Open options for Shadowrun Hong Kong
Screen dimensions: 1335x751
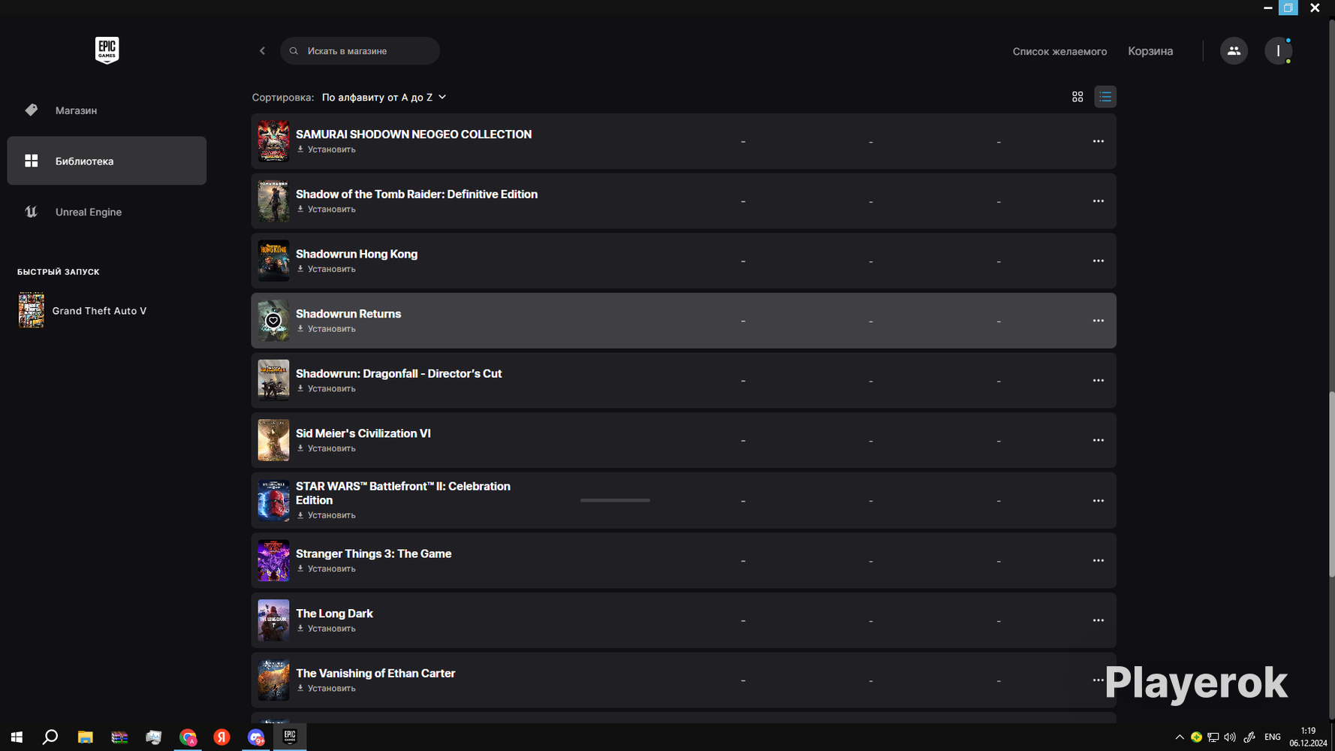(1098, 261)
